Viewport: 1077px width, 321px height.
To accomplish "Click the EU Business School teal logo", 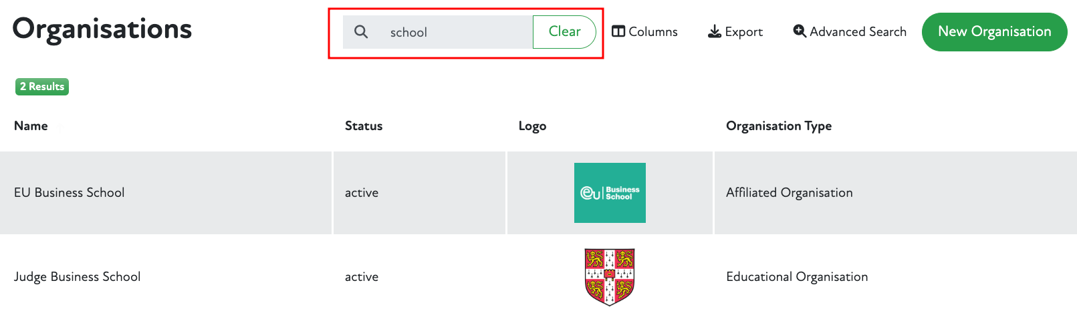I will [x=610, y=193].
